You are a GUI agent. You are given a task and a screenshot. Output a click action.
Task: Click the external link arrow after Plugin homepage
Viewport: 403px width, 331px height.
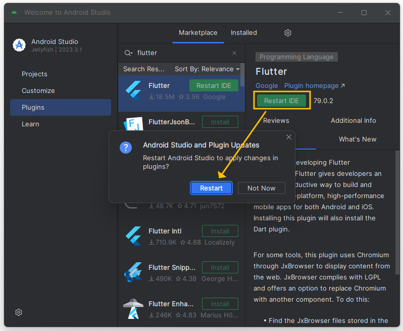click(x=342, y=85)
